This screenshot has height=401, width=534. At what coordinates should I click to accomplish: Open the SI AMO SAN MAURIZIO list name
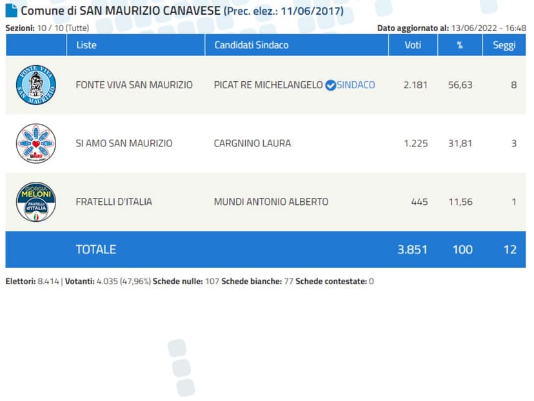124,143
